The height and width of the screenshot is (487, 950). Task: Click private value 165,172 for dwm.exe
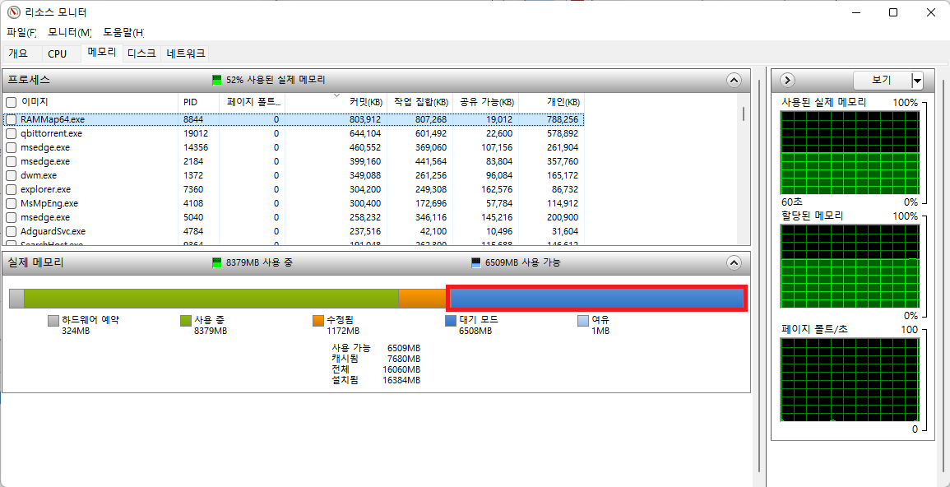(563, 176)
